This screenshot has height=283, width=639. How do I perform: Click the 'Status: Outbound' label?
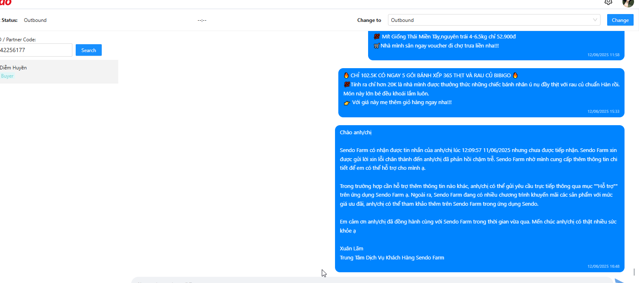[x=24, y=20]
